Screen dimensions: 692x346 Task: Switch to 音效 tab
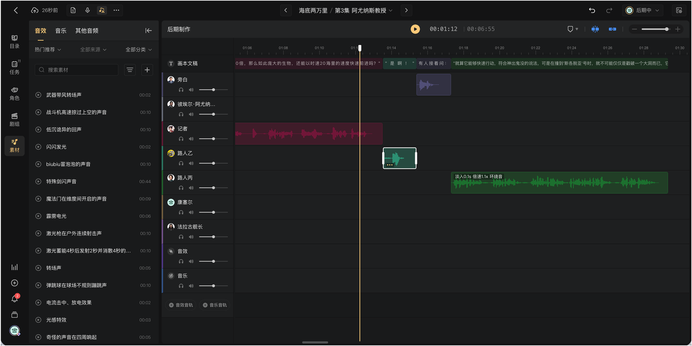pyautogui.click(x=41, y=31)
